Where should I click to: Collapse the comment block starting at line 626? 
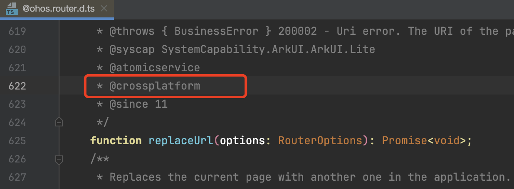(x=59, y=159)
